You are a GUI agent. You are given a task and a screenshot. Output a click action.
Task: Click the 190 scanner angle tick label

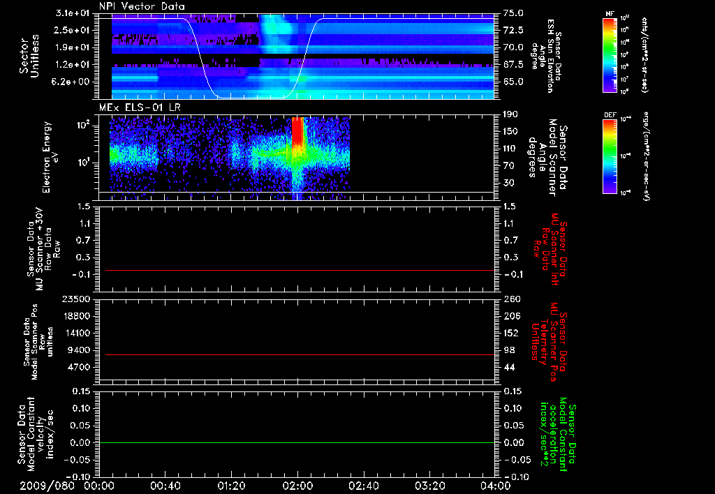pos(511,114)
